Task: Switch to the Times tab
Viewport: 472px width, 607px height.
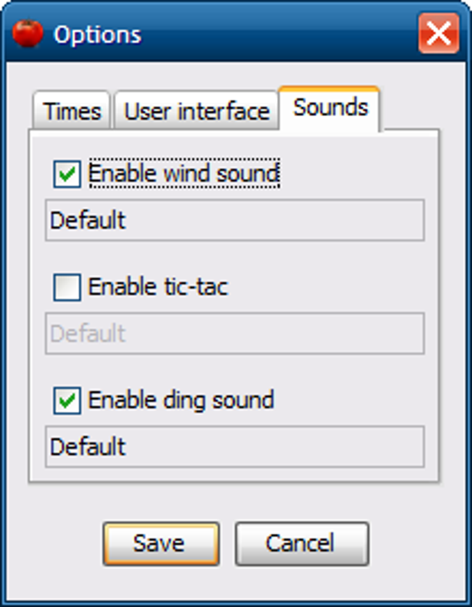Action: point(71,110)
